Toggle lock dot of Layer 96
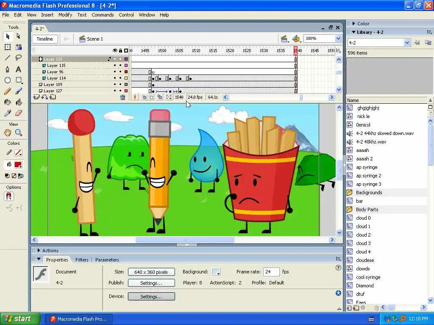The height and width of the screenshot is (325, 434). [x=120, y=72]
